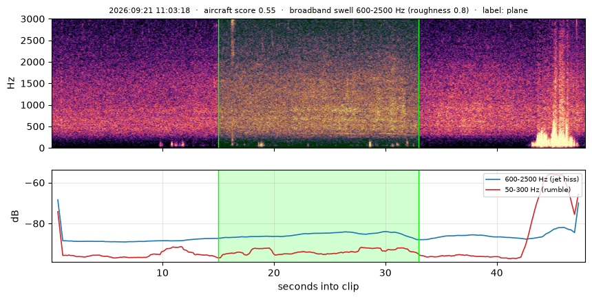Click the spectrogram 'Hz' axis label
This screenshot has height=299, width=592.
point(11,83)
